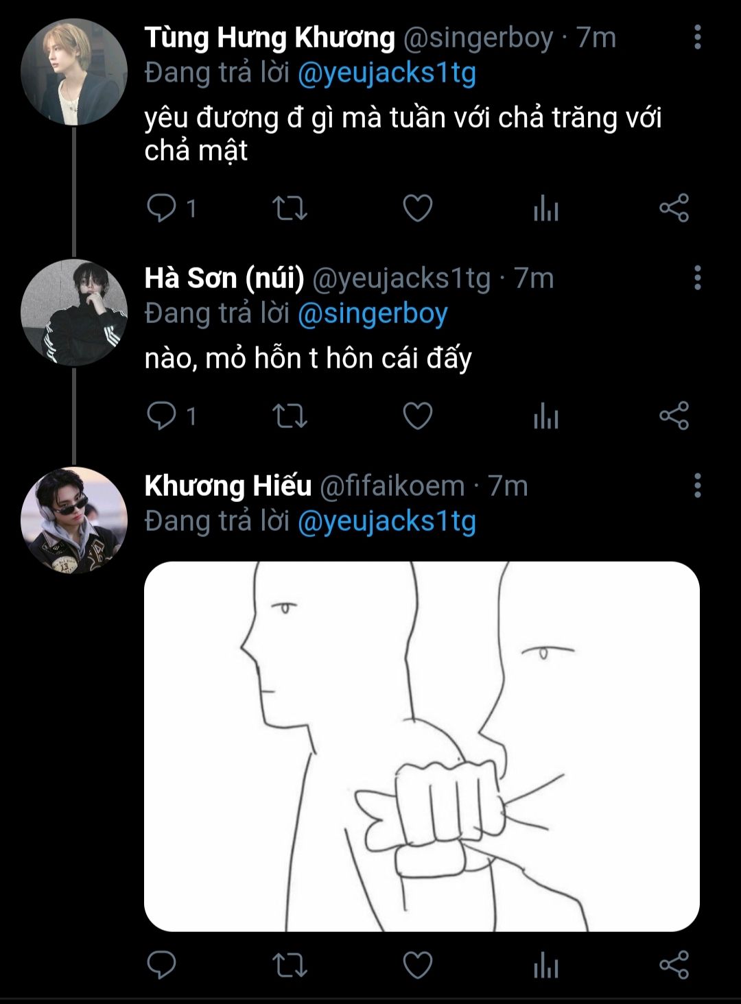This screenshot has height=1004, width=741.
Task: Open more options menu on Hà Sơn's tweet
Action: point(698,278)
